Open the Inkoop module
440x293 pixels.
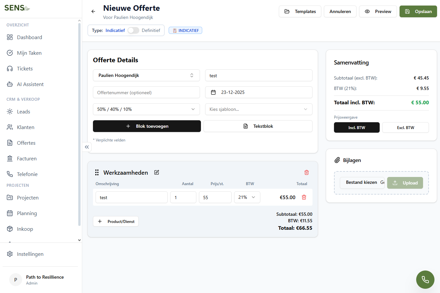(x=25, y=229)
